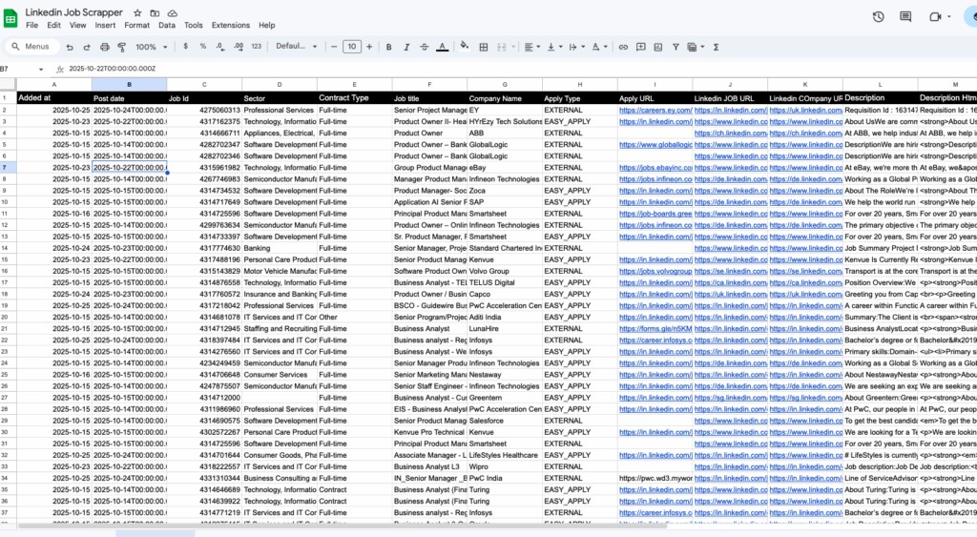977x537 pixels.
Task: Click the Menus search button
Action: coord(31,47)
